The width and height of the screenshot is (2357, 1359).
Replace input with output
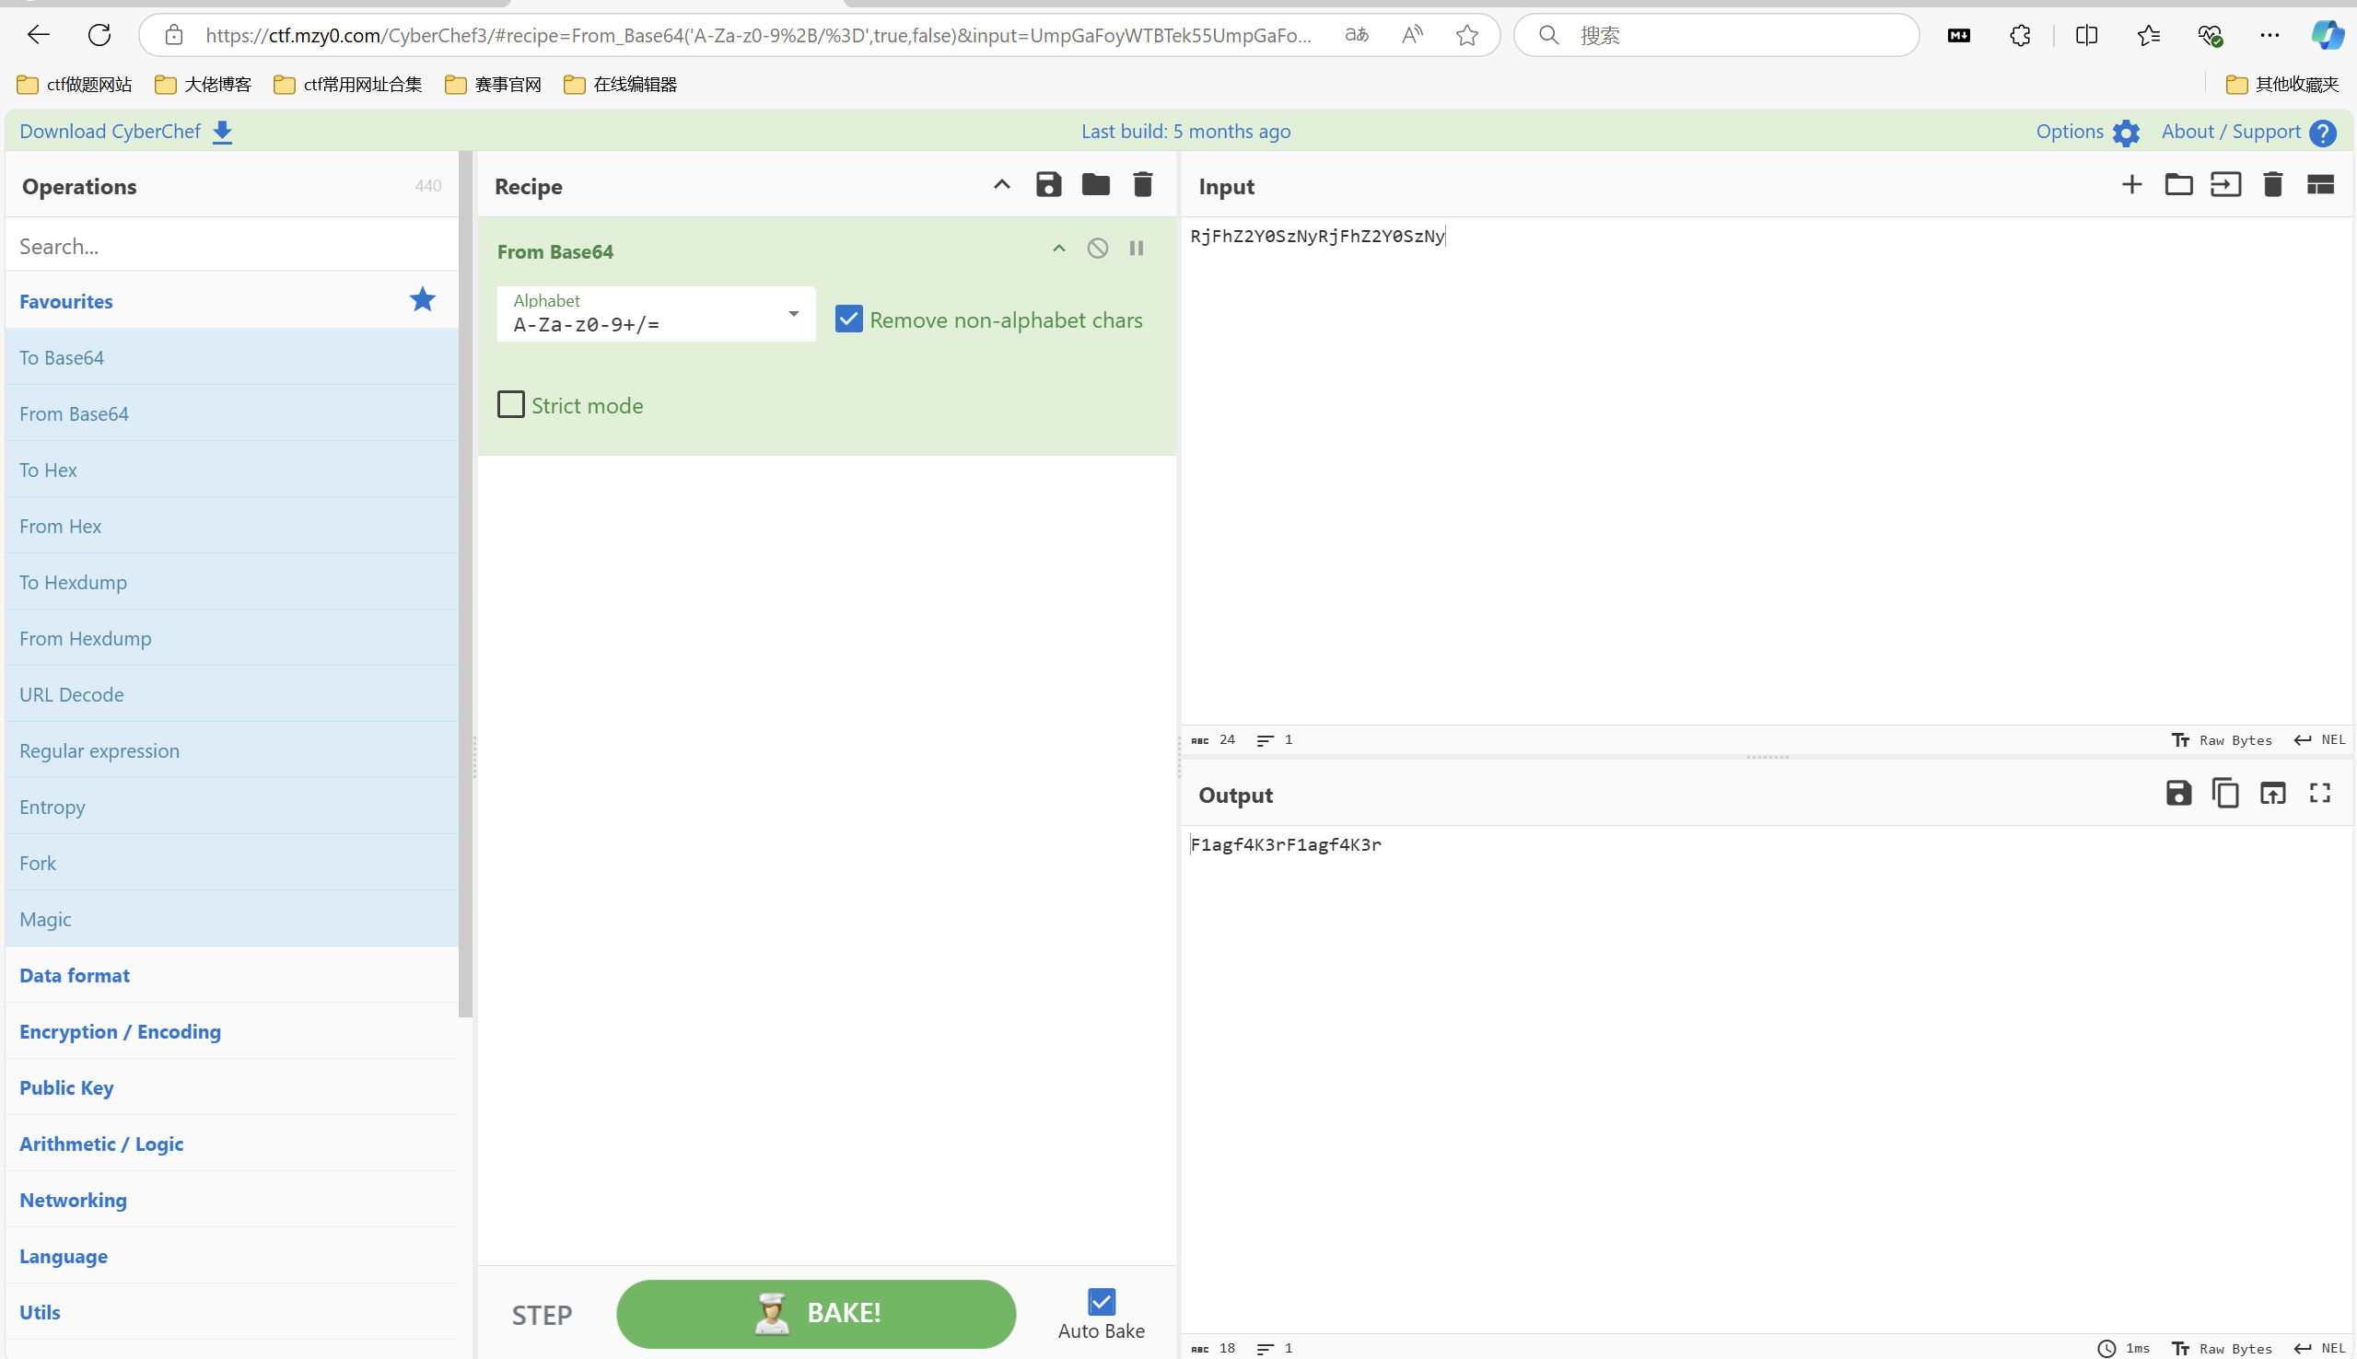(x=2273, y=794)
